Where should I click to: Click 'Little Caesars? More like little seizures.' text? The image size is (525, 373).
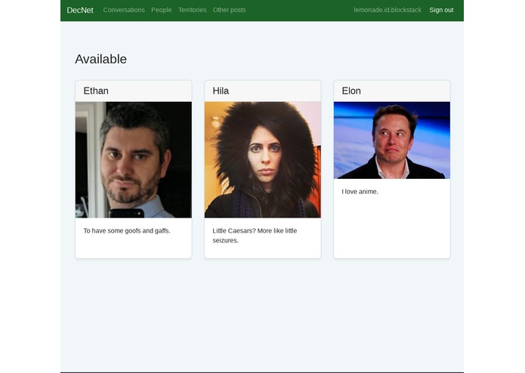pyautogui.click(x=255, y=236)
